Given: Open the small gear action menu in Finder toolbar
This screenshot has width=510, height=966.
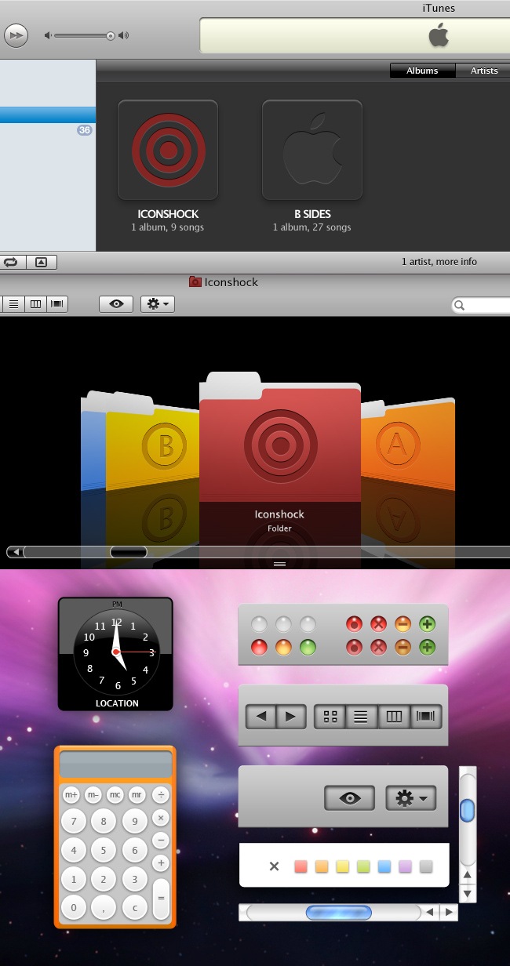Looking at the screenshot, I should tap(157, 304).
